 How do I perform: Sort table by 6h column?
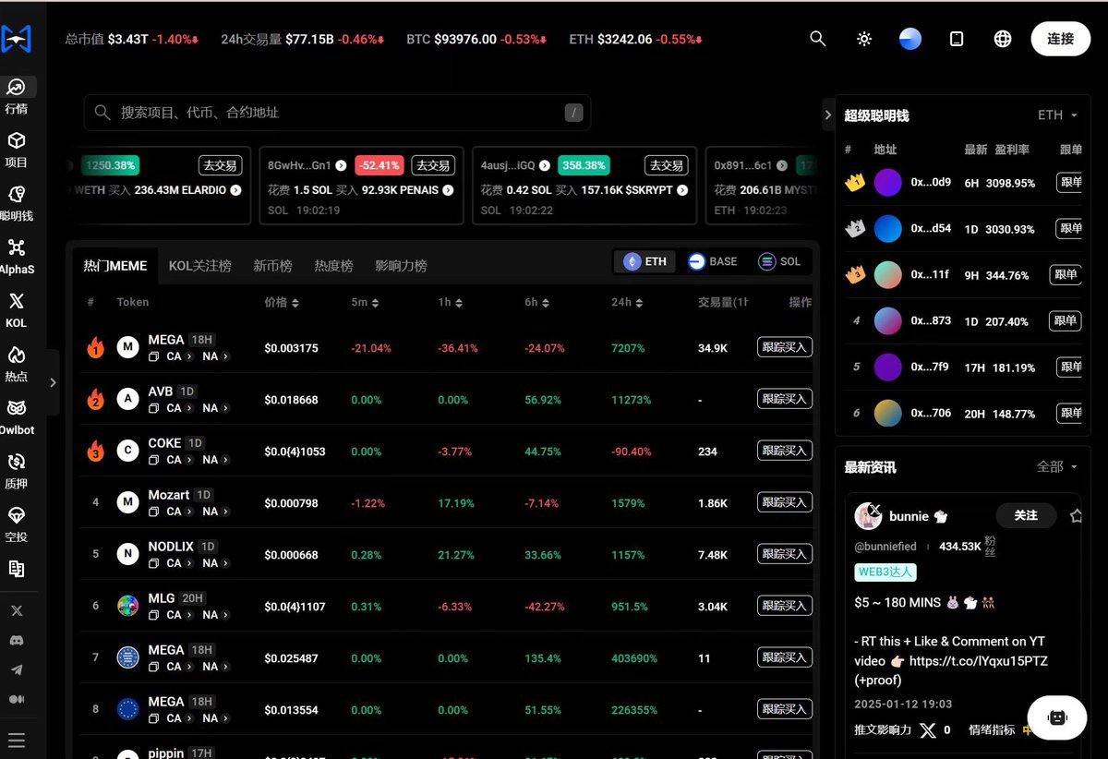tap(538, 302)
